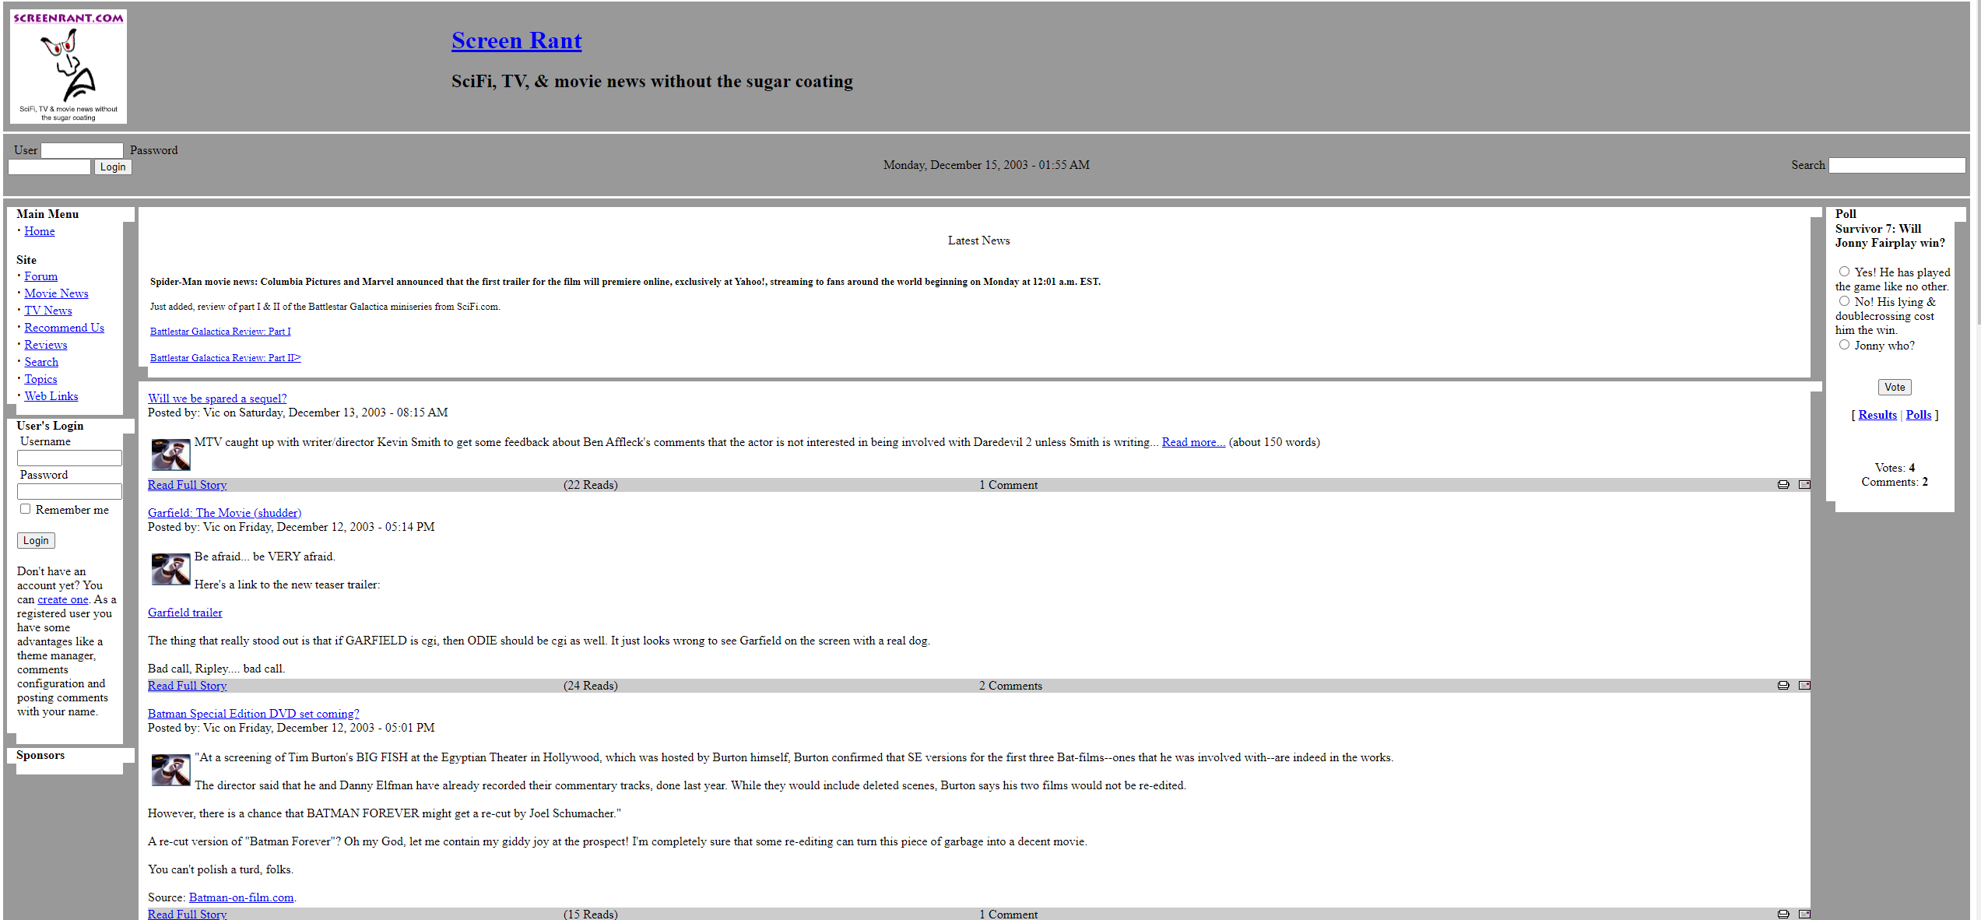
Task: Focus the top bar Password input field
Action: tap(49, 167)
